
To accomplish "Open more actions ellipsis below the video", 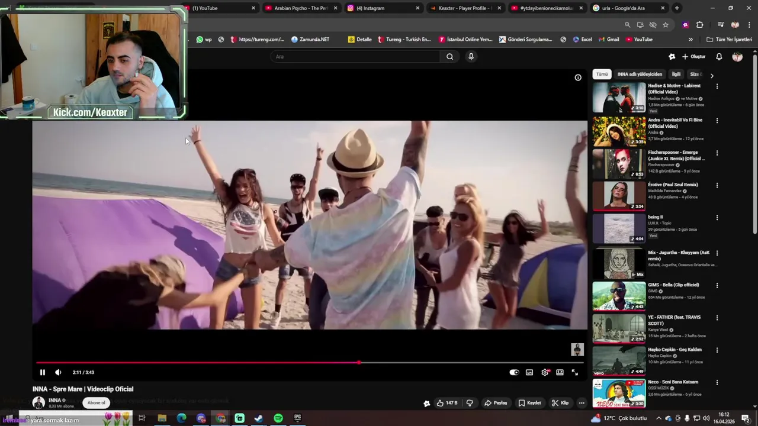I will (x=582, y=403).
